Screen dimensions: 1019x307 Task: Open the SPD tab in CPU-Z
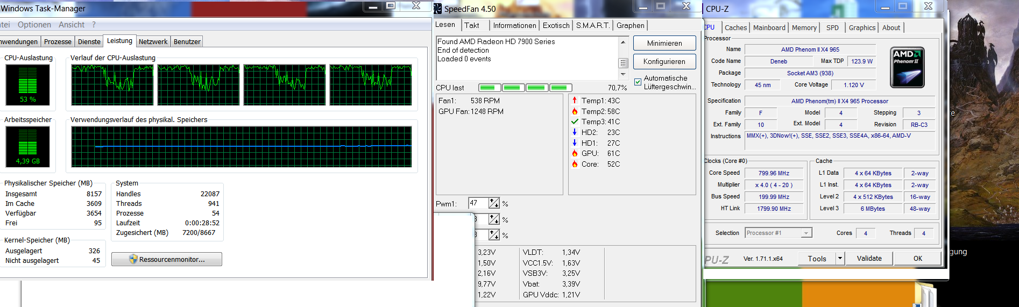(x=832, y=28)
